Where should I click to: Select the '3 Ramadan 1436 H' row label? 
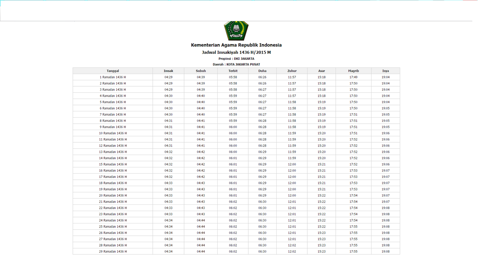[113, 90]
